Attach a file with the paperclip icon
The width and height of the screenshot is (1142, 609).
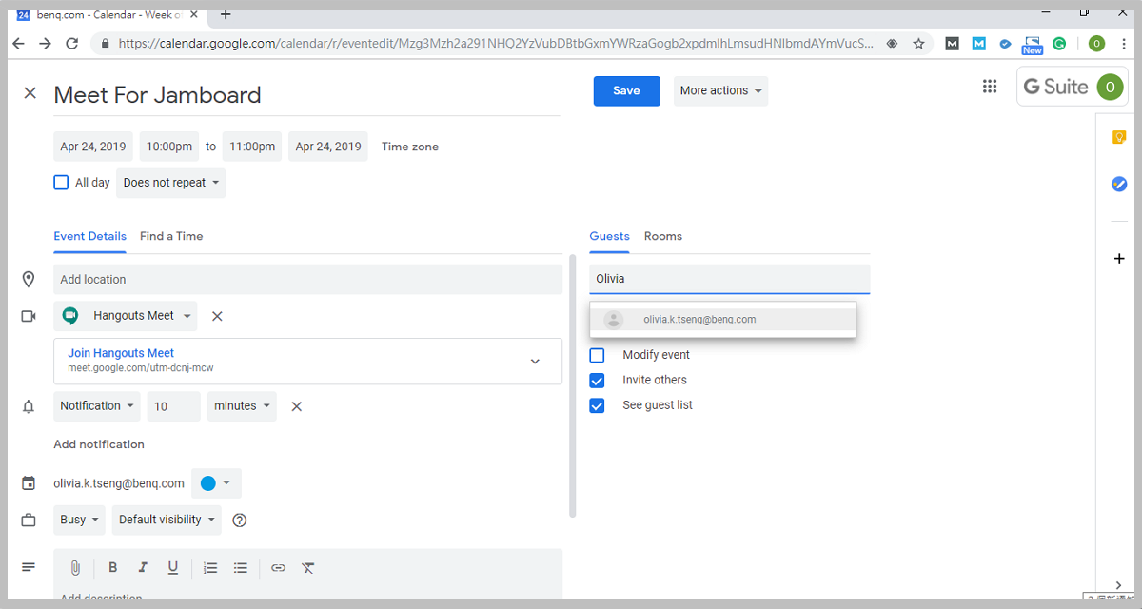[75, 568]
